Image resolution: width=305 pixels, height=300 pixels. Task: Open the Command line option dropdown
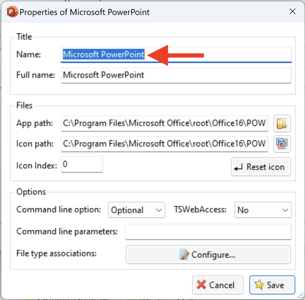point(136,210)
